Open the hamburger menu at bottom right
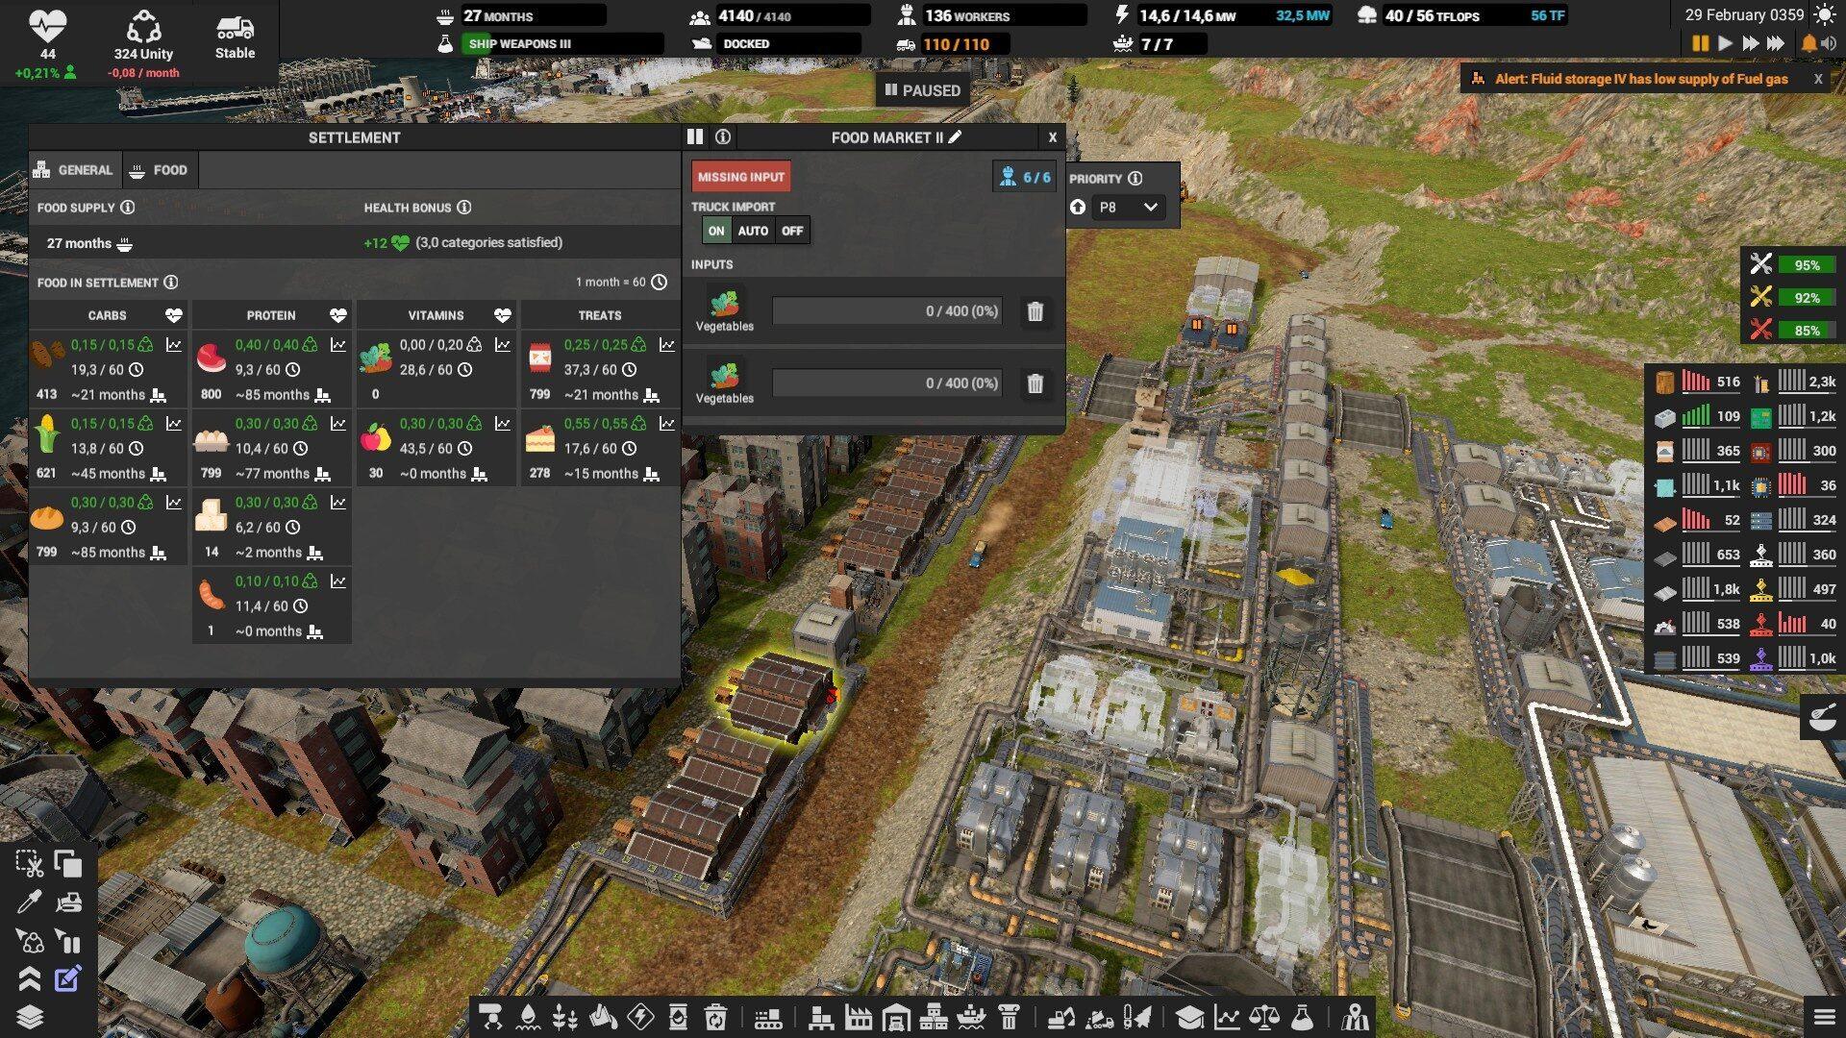The image size is (1846, 1038). [x=1823, y=1017]
